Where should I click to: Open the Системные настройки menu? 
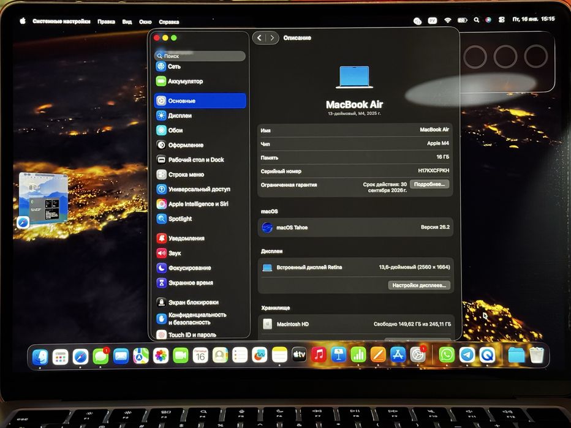[x=61, y=21]
